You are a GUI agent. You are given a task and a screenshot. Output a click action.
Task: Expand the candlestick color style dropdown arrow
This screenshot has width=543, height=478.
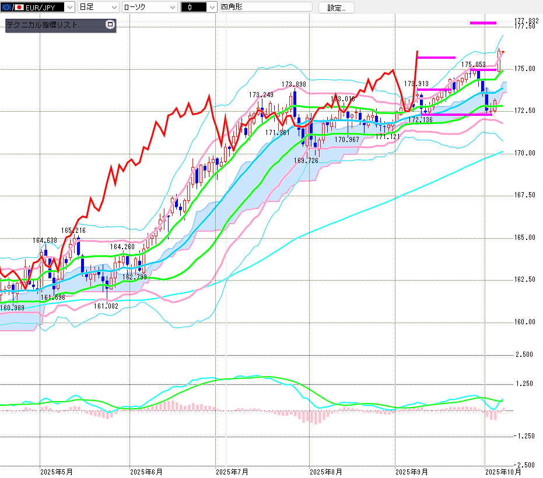point(208,8)
